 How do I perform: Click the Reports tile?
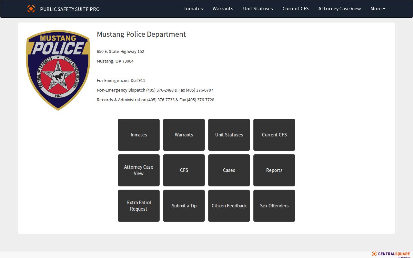pyautogui.click(x=274, y=170)
